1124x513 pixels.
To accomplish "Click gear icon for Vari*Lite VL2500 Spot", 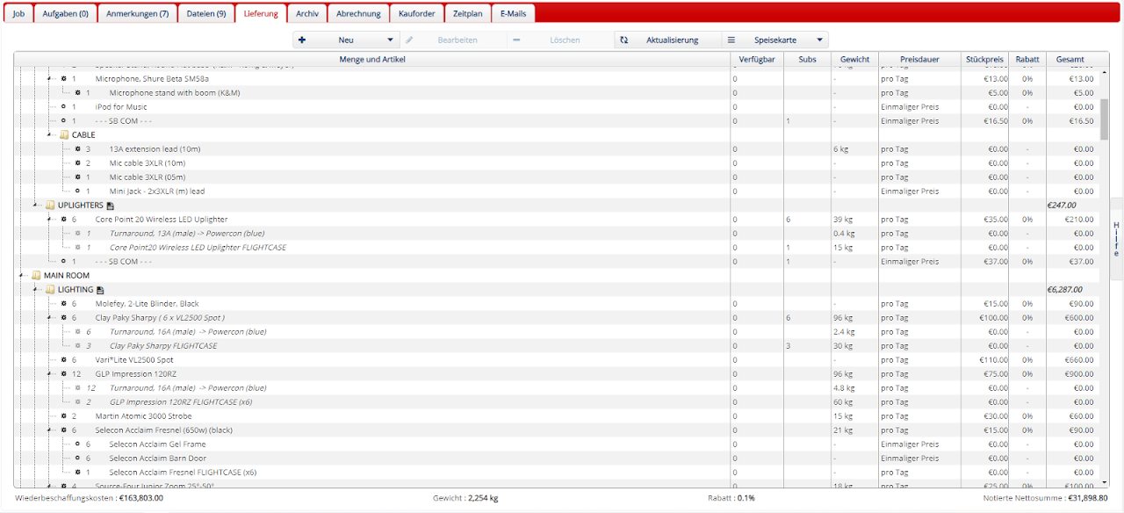I will pyautogui.click(x=64, y=360).
